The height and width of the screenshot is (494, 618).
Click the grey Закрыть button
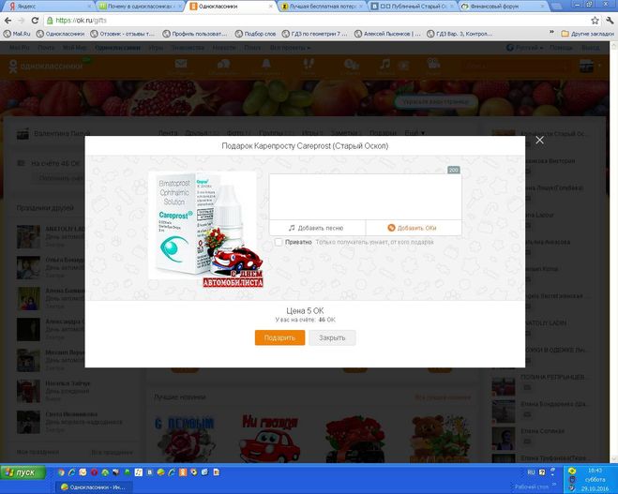tap(332, 337)
